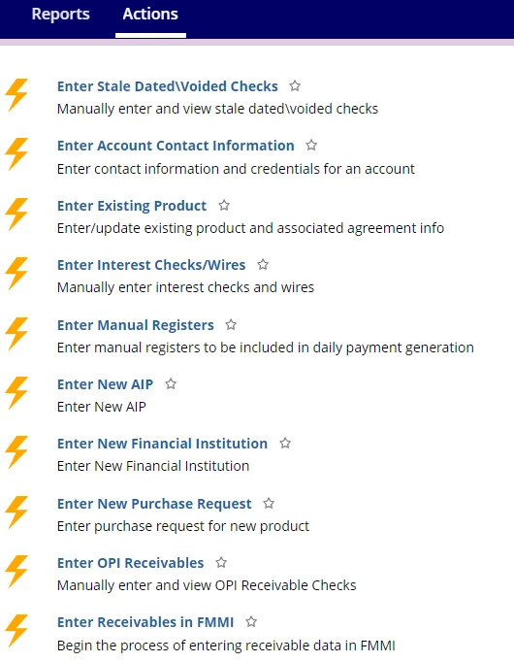This screenshot has height=662, width=514.
Task: Favorite Enter Stale Dated\Voided Checks with star
Action: [x=295, y=86]
